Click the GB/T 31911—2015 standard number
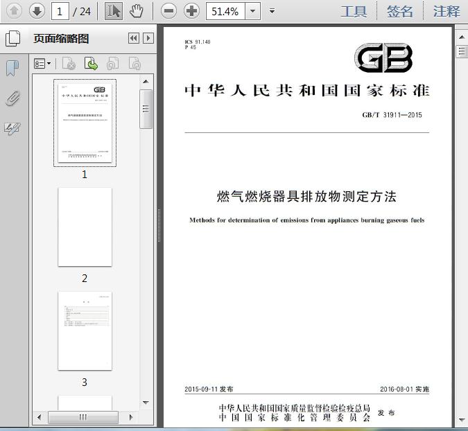The image size is (468, 431). 392,115
